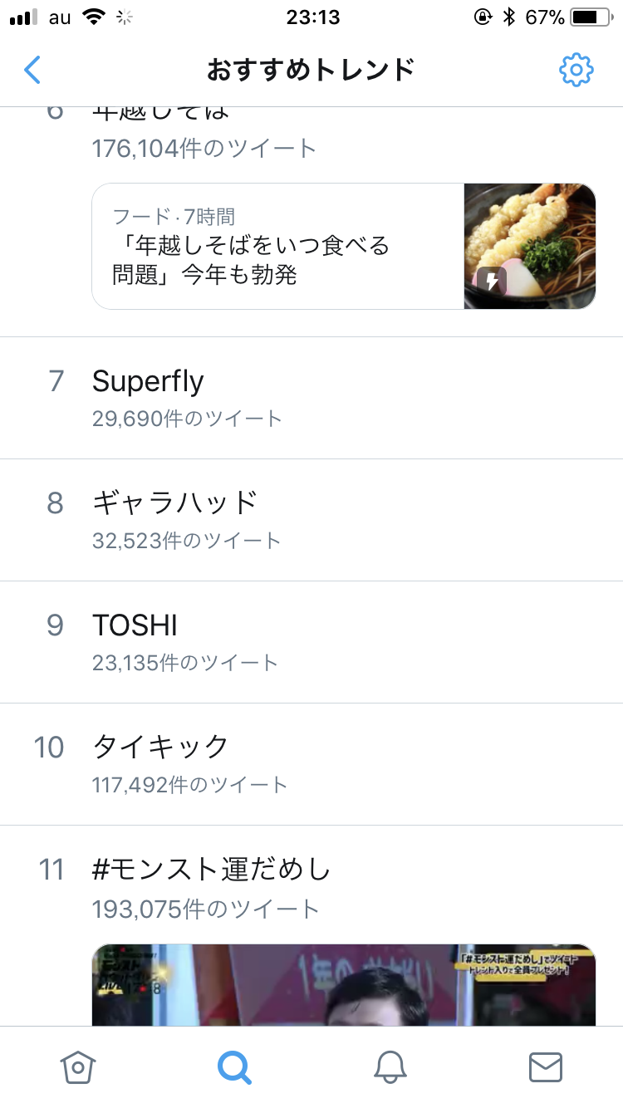Viewport: 623px width, 1108px height.
Task: Select the TOSHI trend
Action: (x=135, y=625)
